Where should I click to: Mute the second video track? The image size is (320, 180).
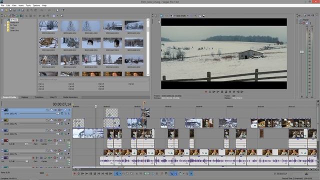(x=65, y=120)
